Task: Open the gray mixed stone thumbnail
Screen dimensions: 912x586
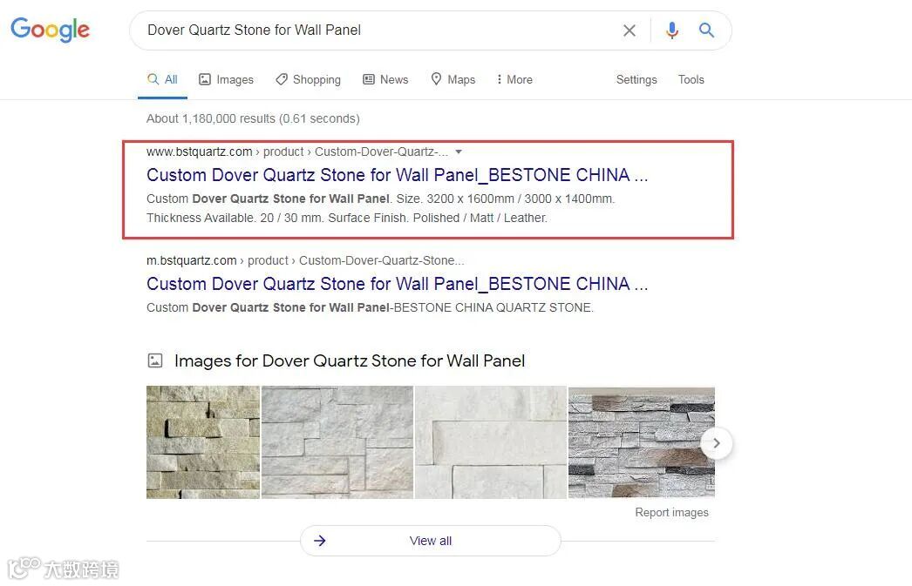Action: [642, 442]
